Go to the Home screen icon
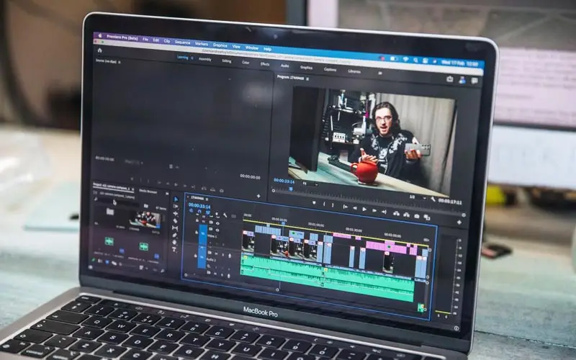Image resolution: width=576 pixels, height=360 pixels. pos(100,50)
